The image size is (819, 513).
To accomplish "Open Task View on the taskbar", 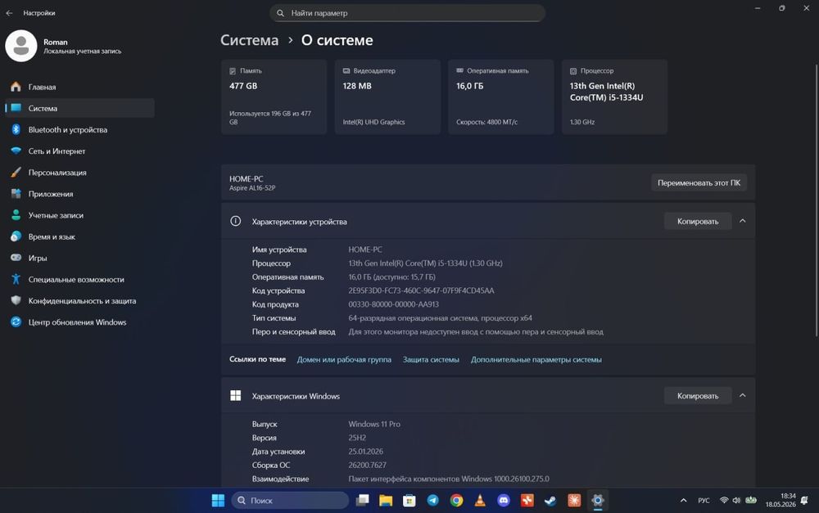I will pyautogui.click(x=362, y=501).
